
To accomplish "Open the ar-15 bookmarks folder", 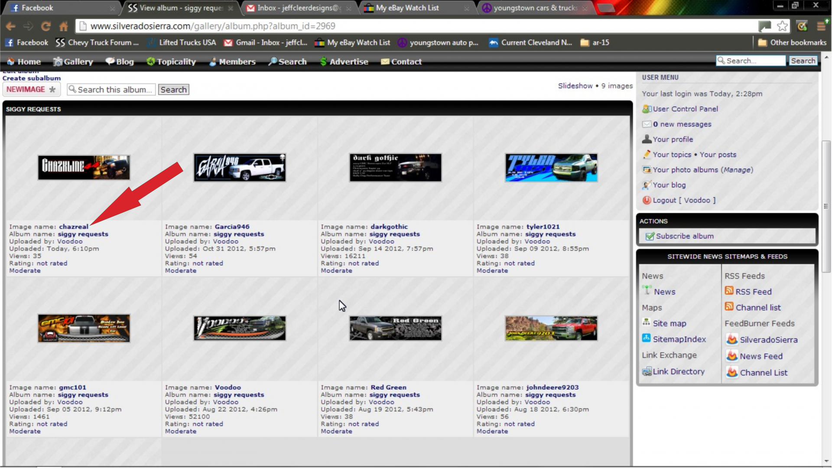I will point(595,42).
